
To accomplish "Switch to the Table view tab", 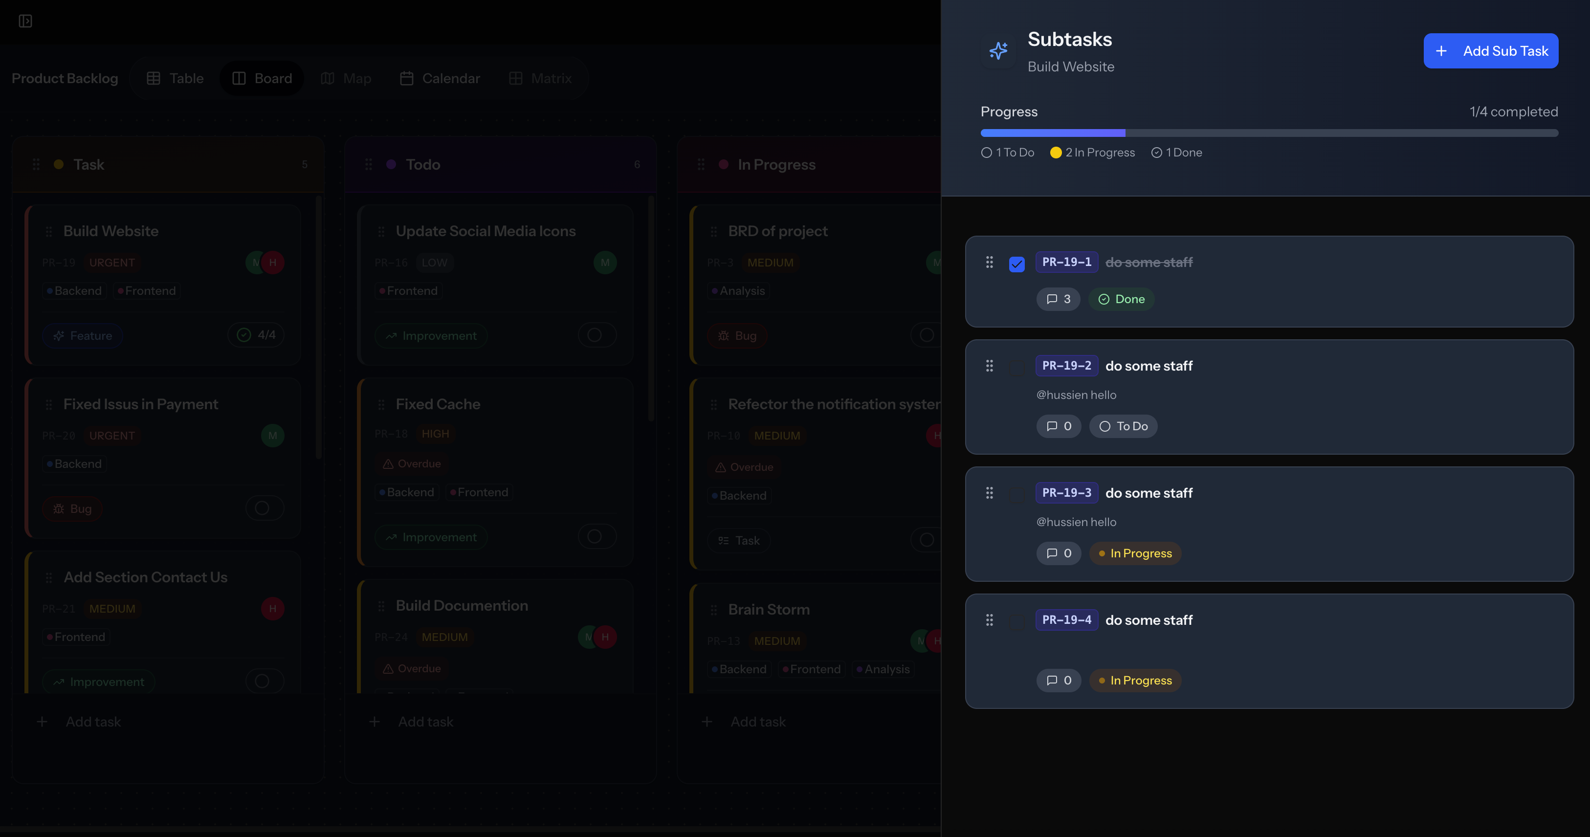I will point(175,78).
